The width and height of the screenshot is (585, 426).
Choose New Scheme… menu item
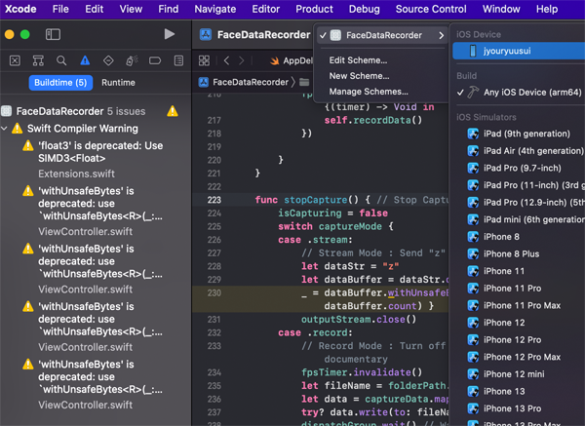tap(359, 76)
